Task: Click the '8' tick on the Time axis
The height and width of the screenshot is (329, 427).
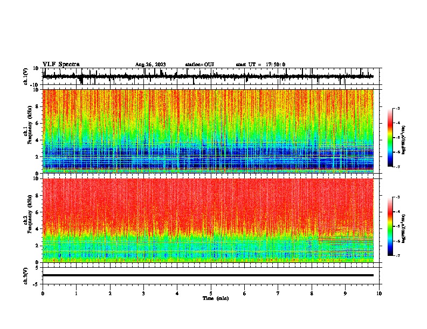Action: [312, 294]
